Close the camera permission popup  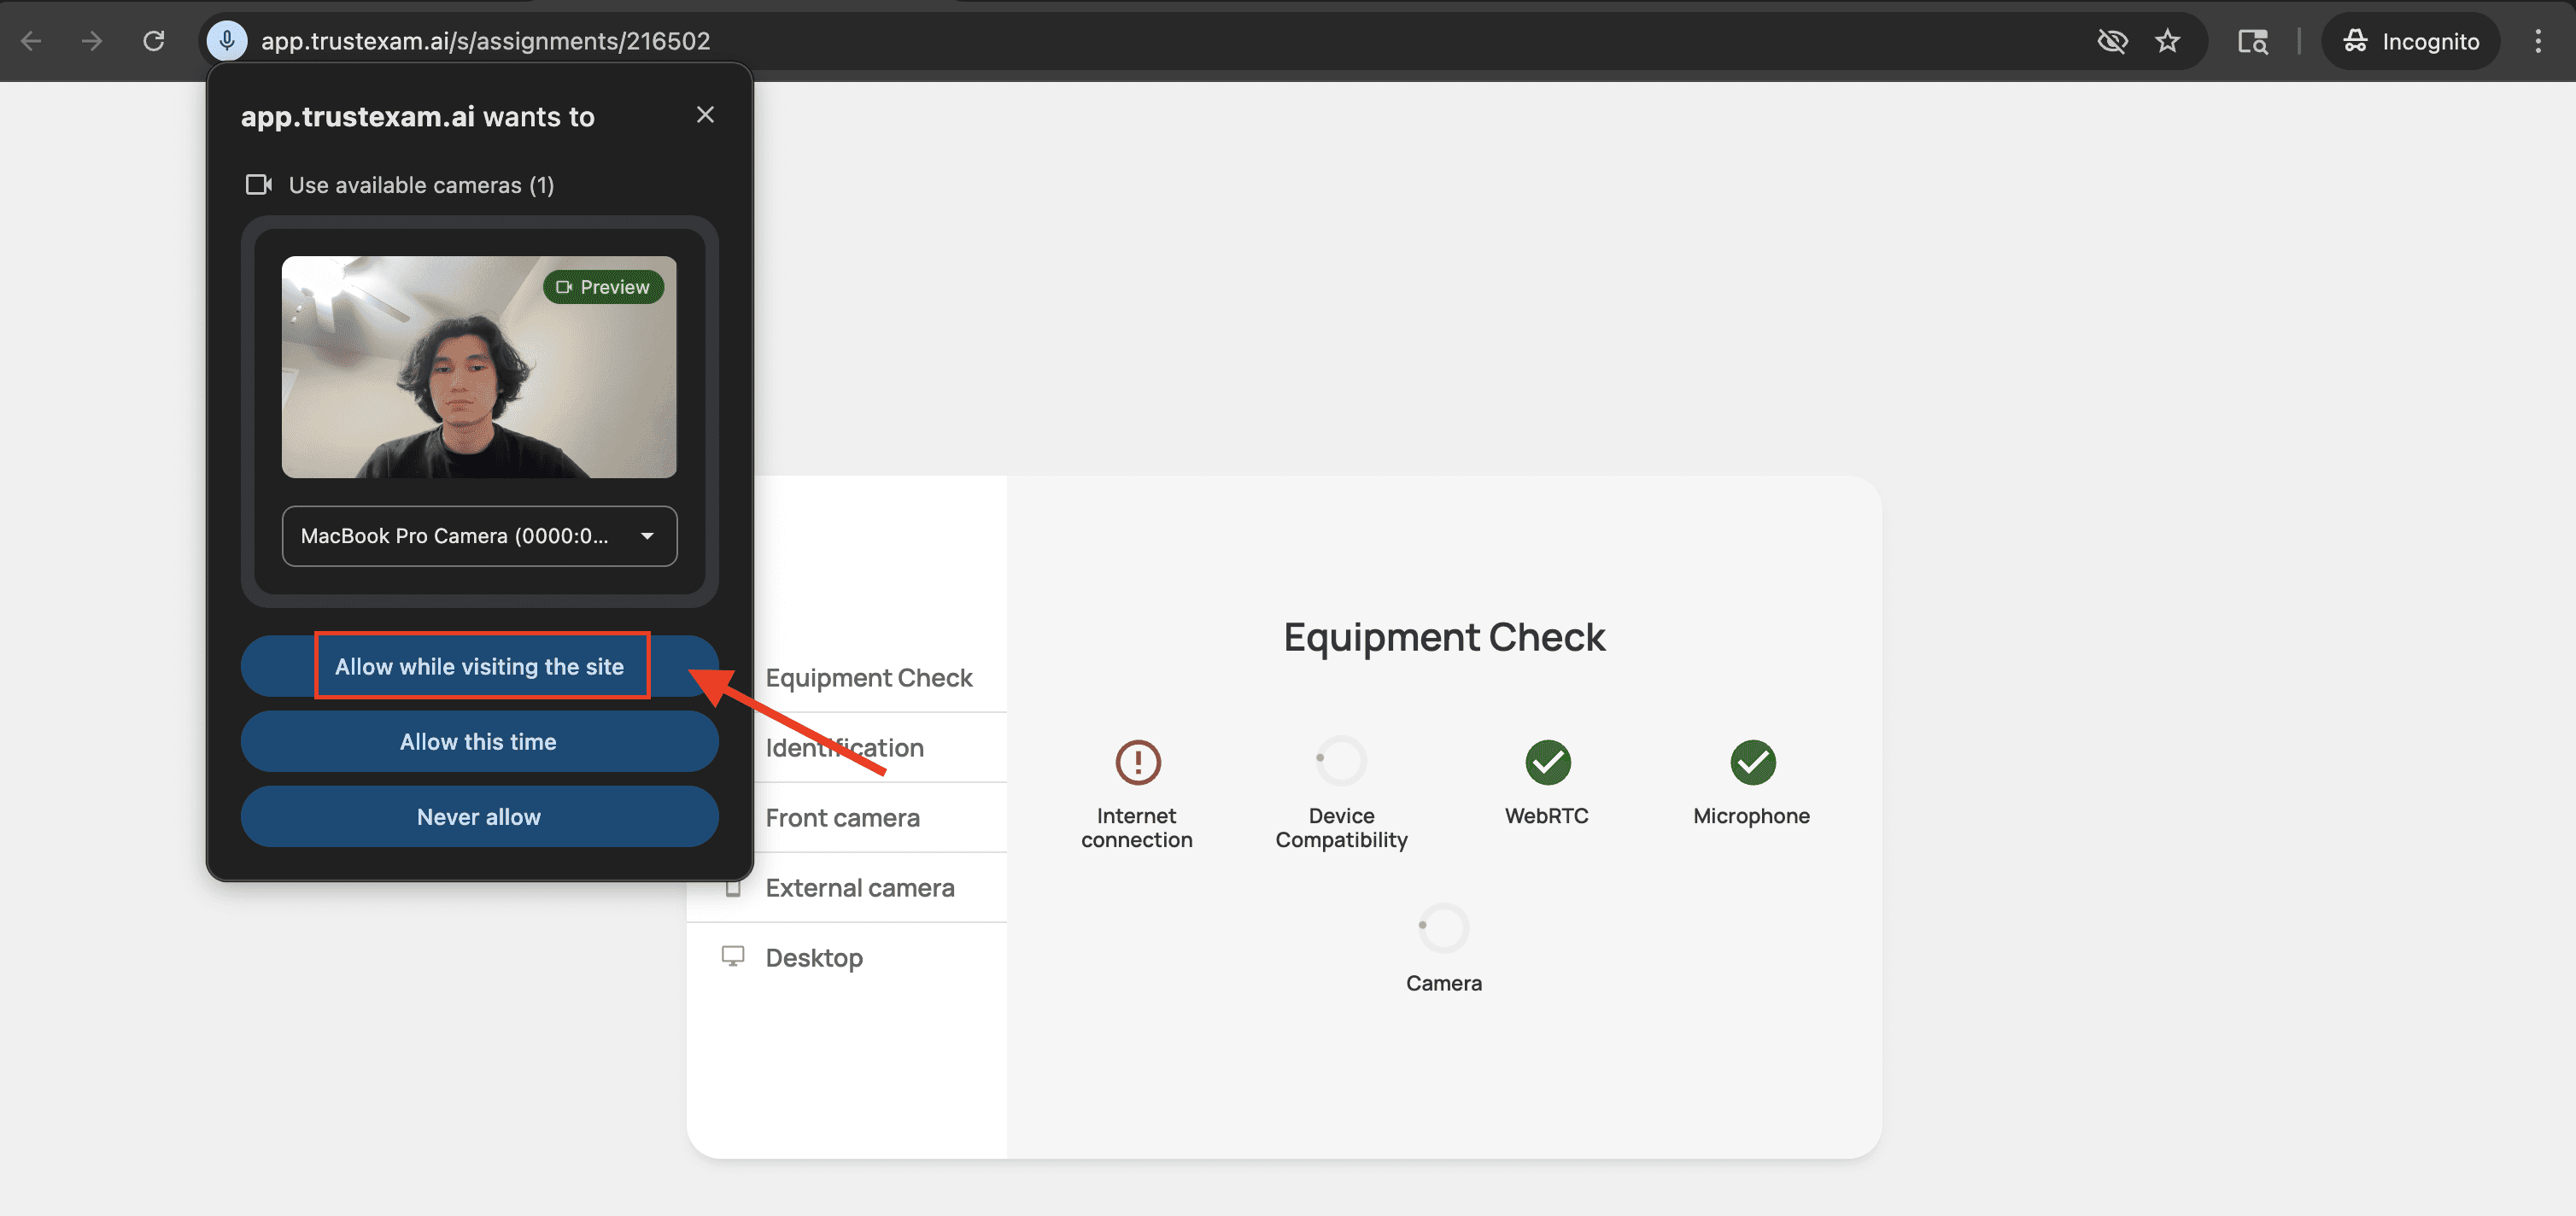click(x=705, y=115)
